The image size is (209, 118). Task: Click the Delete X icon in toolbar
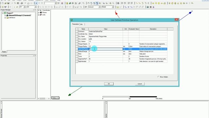click(25, 3)
